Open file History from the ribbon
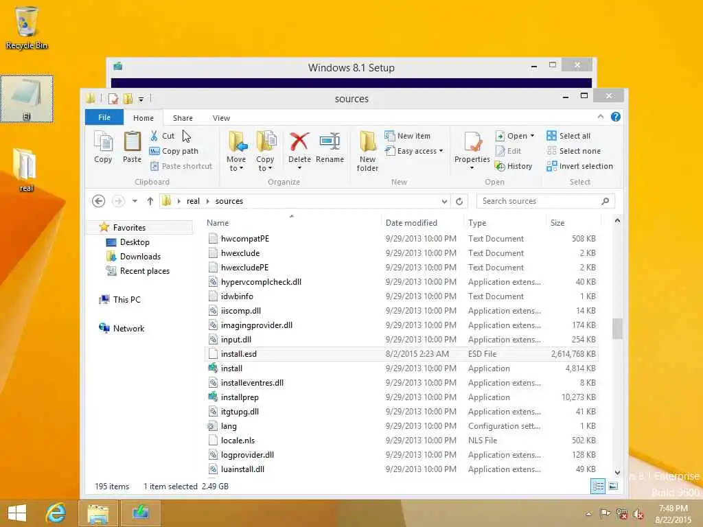 click(x=514, y=166)
